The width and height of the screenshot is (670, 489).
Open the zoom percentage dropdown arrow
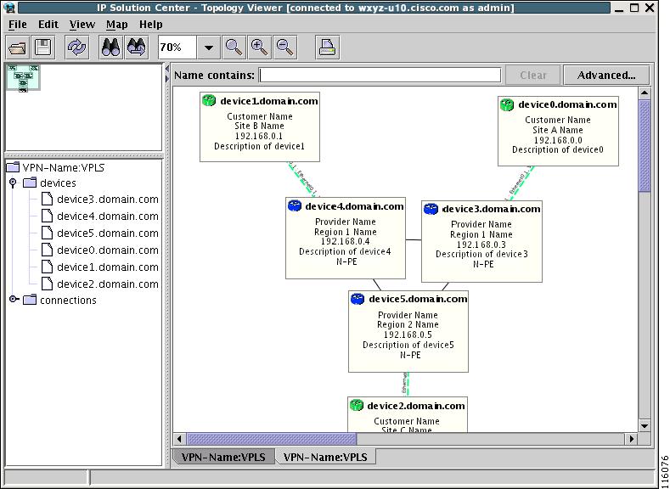209,48
